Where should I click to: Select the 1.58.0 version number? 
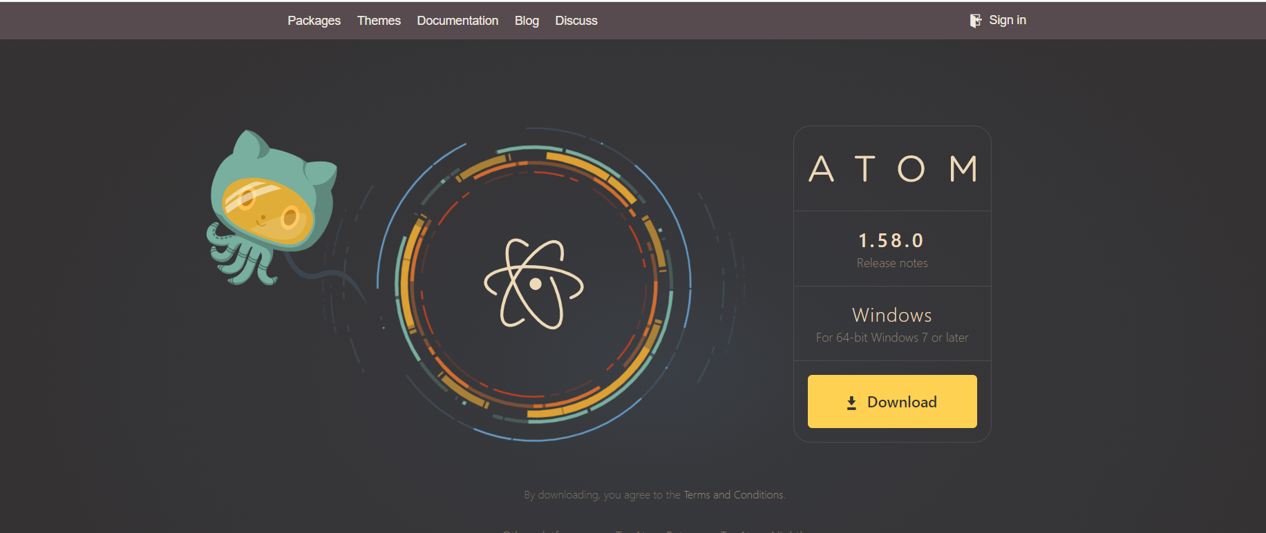(x=891, y=240)
